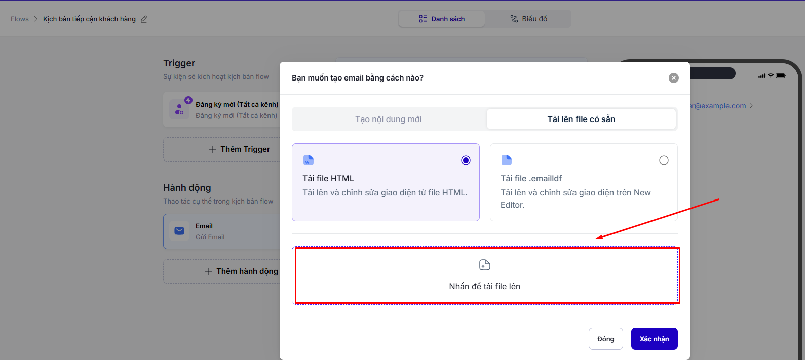Click the plus icon in Thêm Trigger
The image size is (805, 360).
(212, 149)
